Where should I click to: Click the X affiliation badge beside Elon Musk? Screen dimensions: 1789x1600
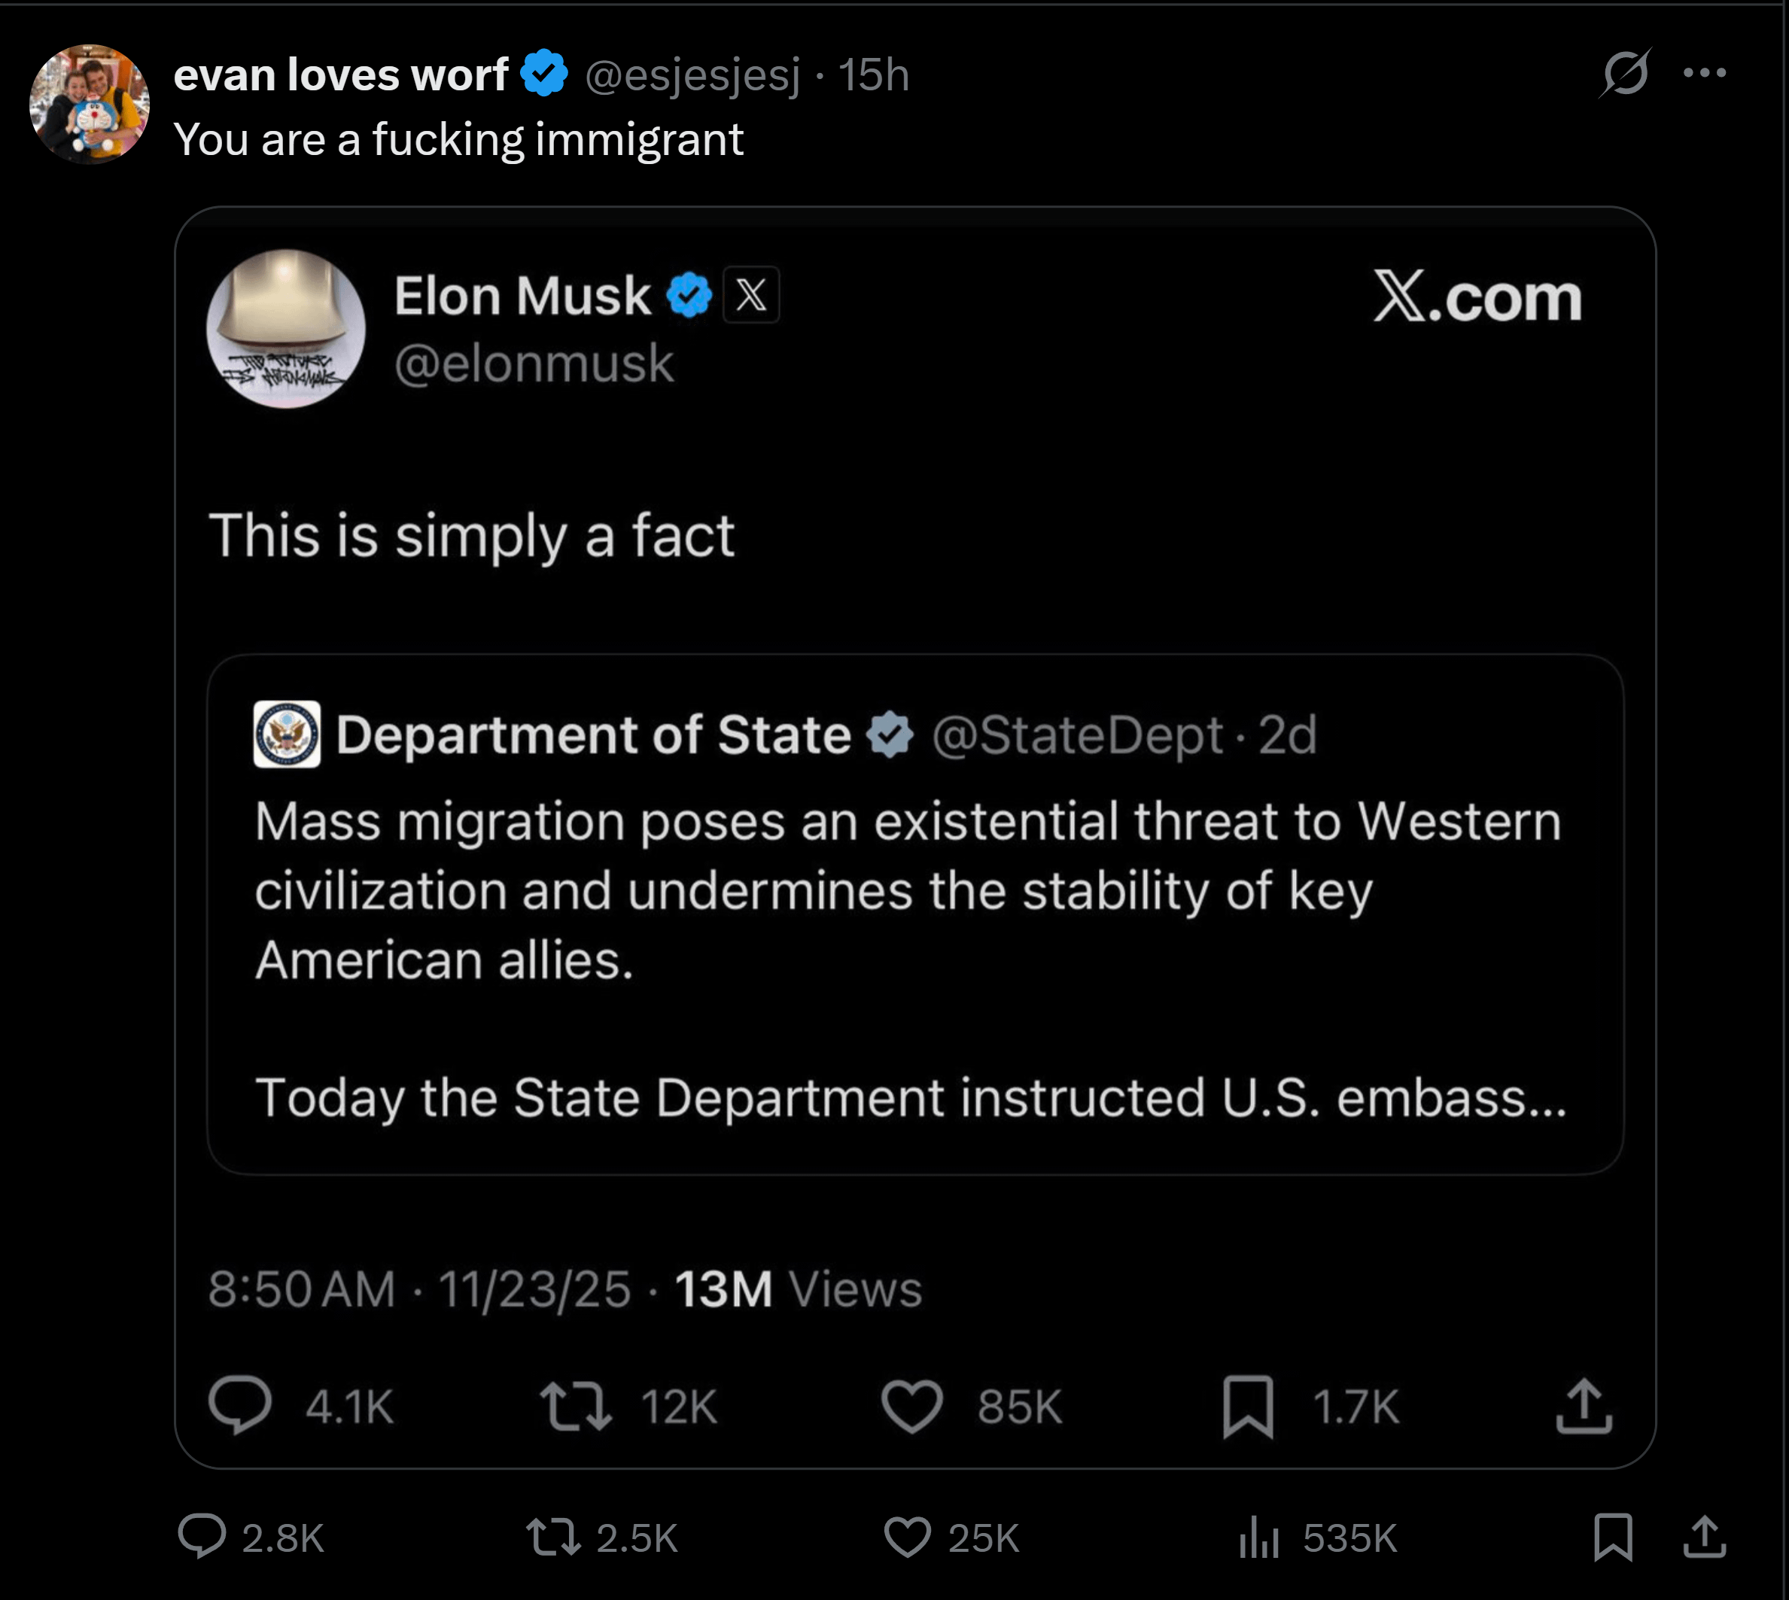click(751, 295)
